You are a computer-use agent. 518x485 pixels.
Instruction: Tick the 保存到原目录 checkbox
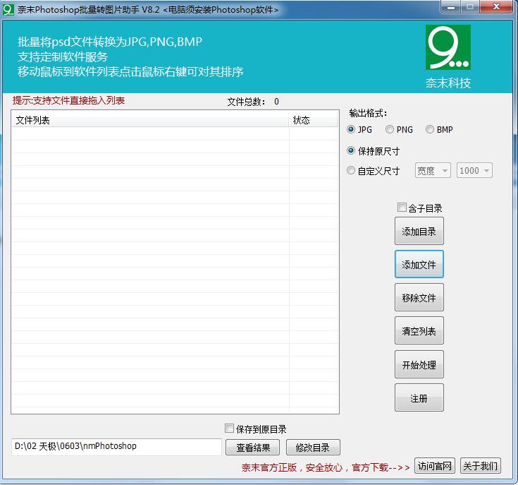point(229,429)
